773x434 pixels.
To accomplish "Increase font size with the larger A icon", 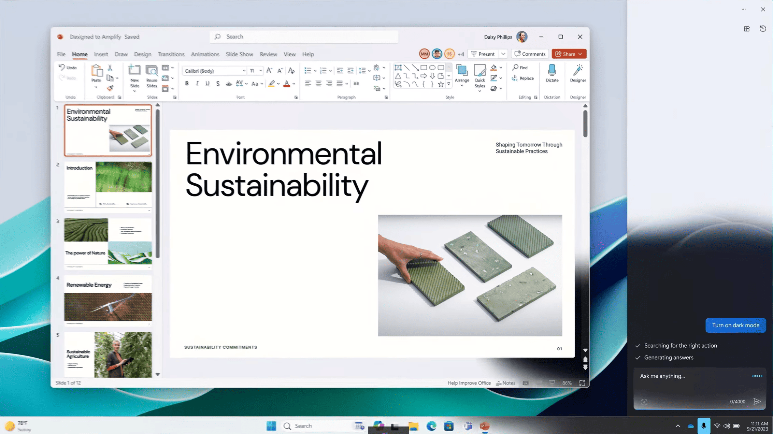I will point(269,71).
